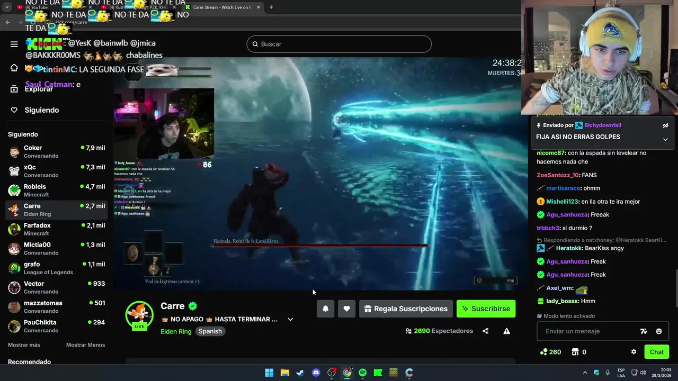Click the notification bell button
This screenshot has width=678, height=381.
coord(326,309)
